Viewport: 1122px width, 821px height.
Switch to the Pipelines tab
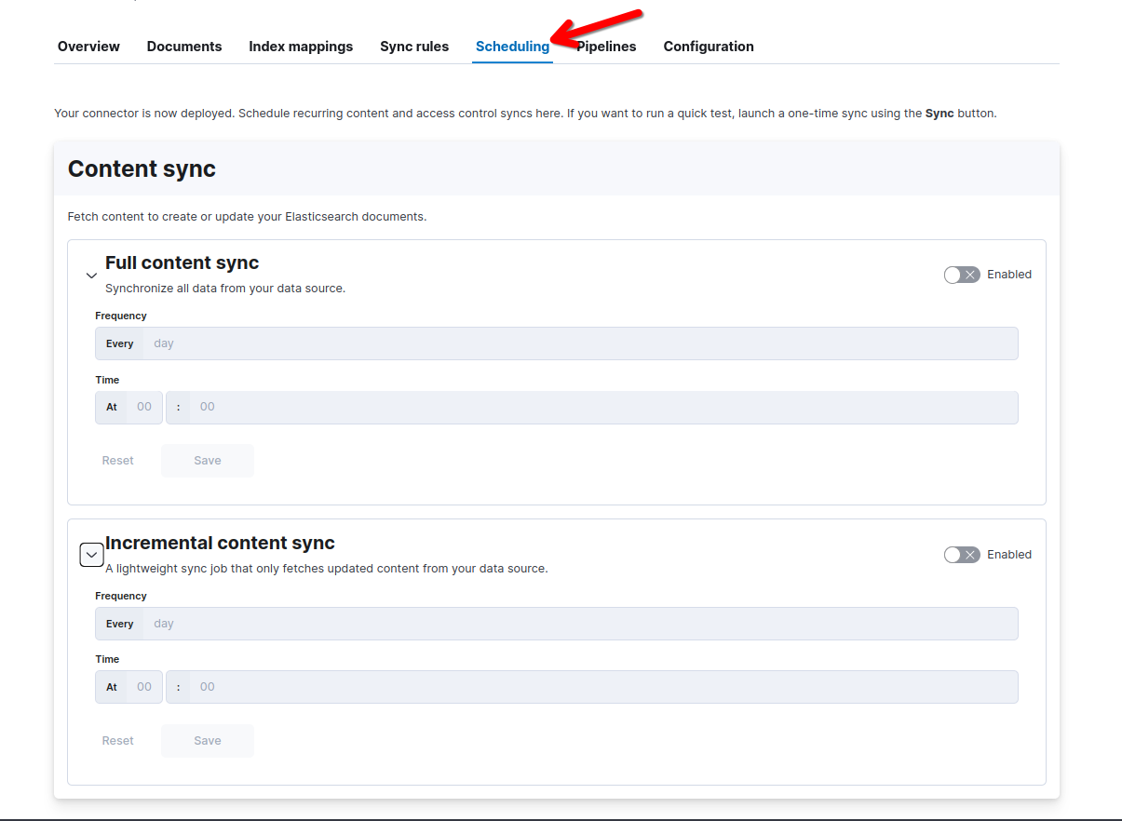[x=606, y=46]
